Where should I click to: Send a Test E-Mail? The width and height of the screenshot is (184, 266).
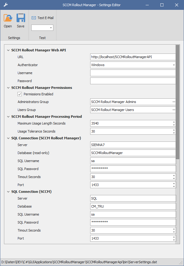pyautogui.click(x=42, y=18)
